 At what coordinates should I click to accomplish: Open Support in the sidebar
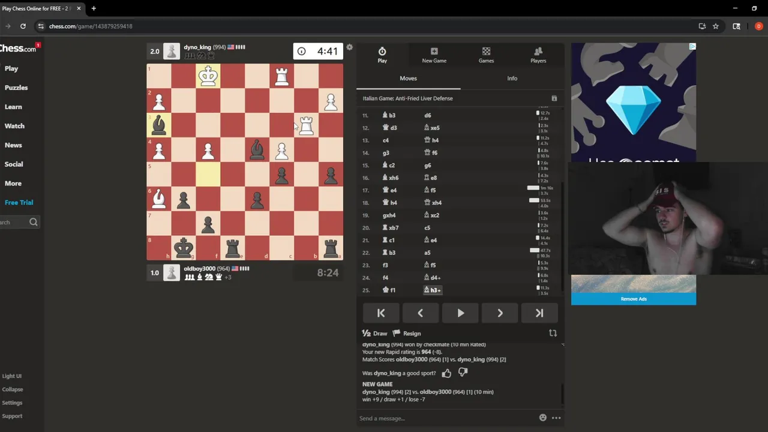[x=12, y=416]
